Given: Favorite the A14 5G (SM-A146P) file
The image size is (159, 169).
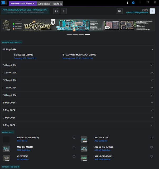Looking at the screenshot, I should 151,157.
